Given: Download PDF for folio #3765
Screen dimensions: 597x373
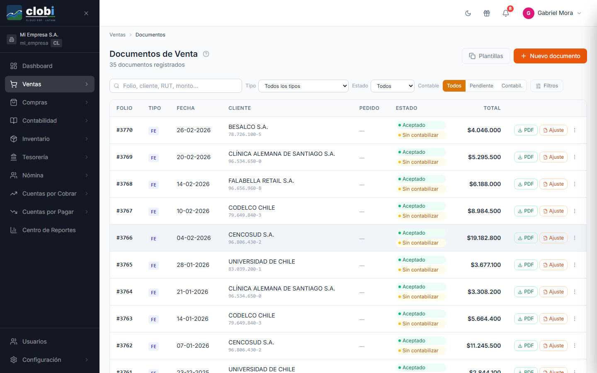Looking at the screenshot, I should [526, 265].
